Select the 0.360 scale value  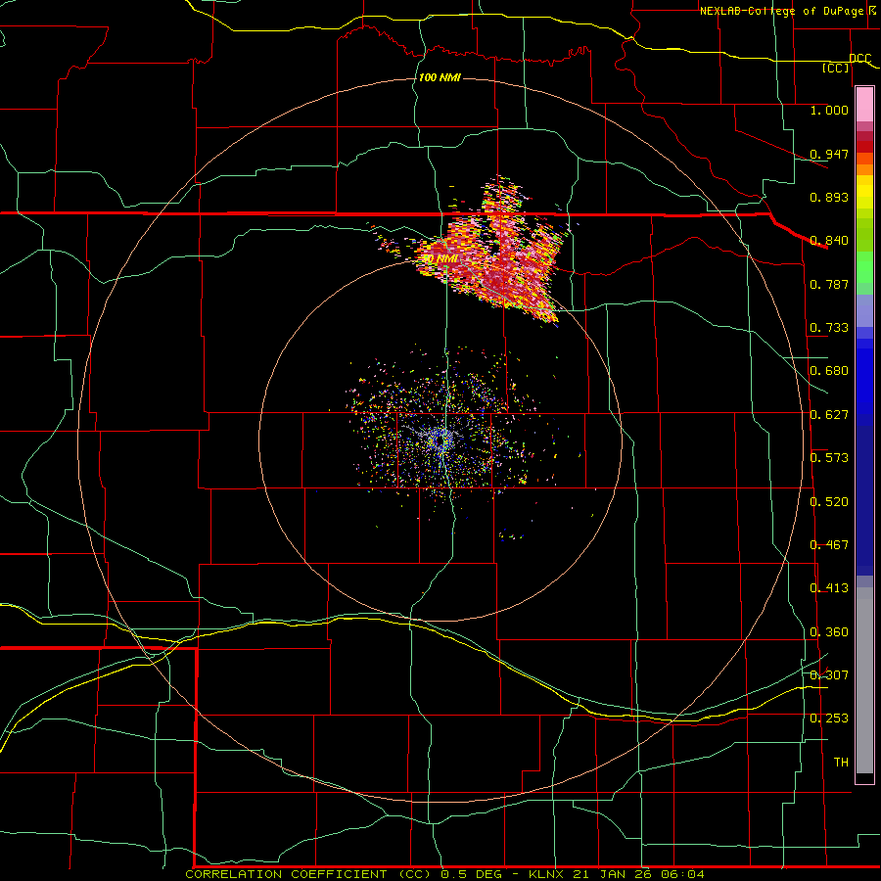(829, 632)
